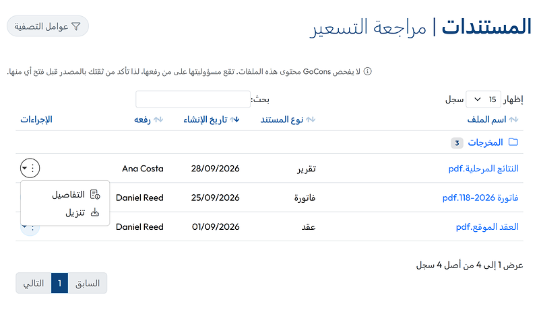The height and width of the screenshot is (336, 539).
Task: Focus the بحث search input field
Action: coord(193,99)
